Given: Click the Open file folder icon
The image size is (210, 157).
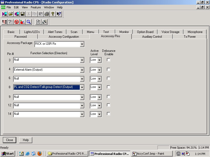Looking at the screenshot, I should click(x=11, y=14).
